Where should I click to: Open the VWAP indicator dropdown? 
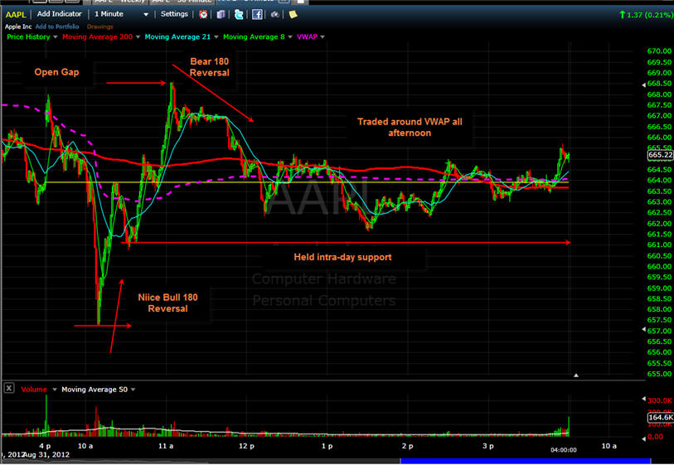tap(322, 37)
